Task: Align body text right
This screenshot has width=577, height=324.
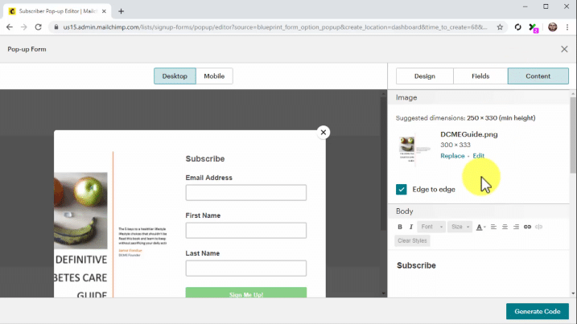Action: [x=517, y=227]
